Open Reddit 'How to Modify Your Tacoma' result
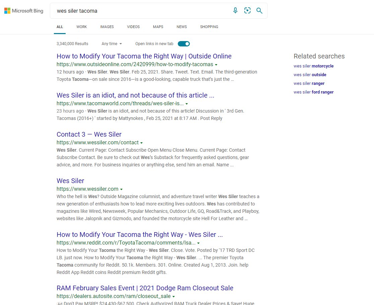This screenshot has width=374, height=305. (x=140, y=235)
